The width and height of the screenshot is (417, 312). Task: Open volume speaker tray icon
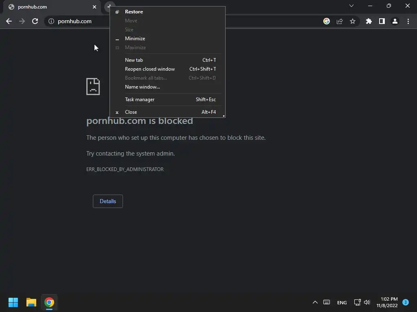pyautogui.click(x=367, y=302)
